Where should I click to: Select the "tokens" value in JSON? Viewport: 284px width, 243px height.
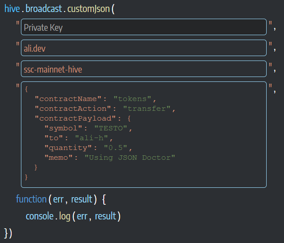coord(132,99)
